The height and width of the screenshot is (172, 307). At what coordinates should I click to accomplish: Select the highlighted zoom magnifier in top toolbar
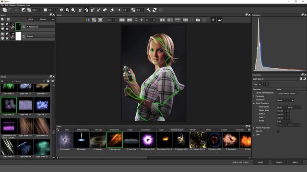tap(67, 10)
